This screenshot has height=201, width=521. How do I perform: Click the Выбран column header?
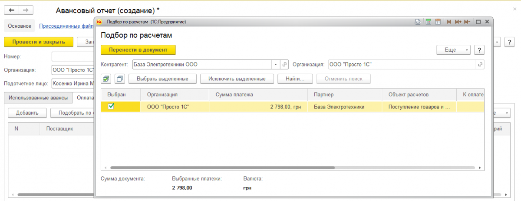point(121,94)
